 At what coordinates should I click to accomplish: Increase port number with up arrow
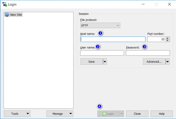[167, 38]
